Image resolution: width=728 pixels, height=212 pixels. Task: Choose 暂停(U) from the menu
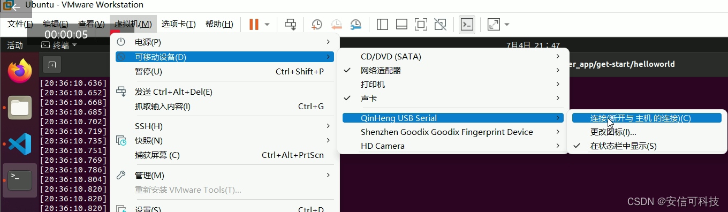(x=225, y=71)
